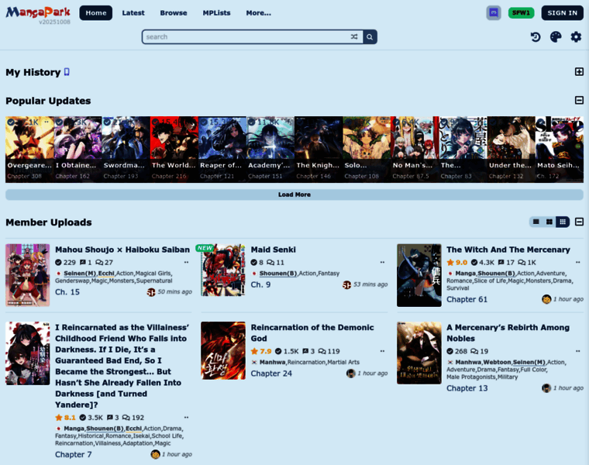Open options dots for Mercenary's Rebirth
The height and width of the screenshot is (465, 589).
pyautogui.click(x=578, y=351)
